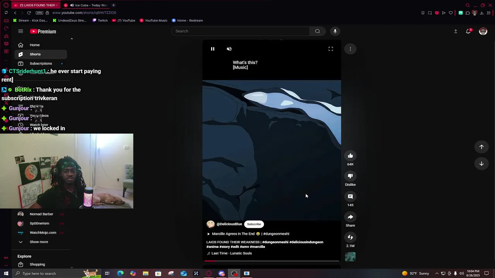
Task: Open browser downloads
Action: (481, 13)
